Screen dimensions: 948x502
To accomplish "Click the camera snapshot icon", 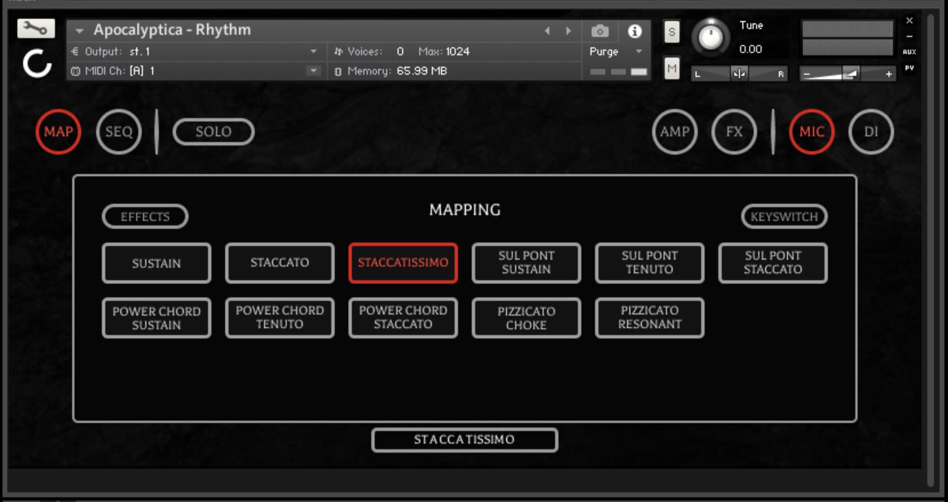I will [600, 31].
